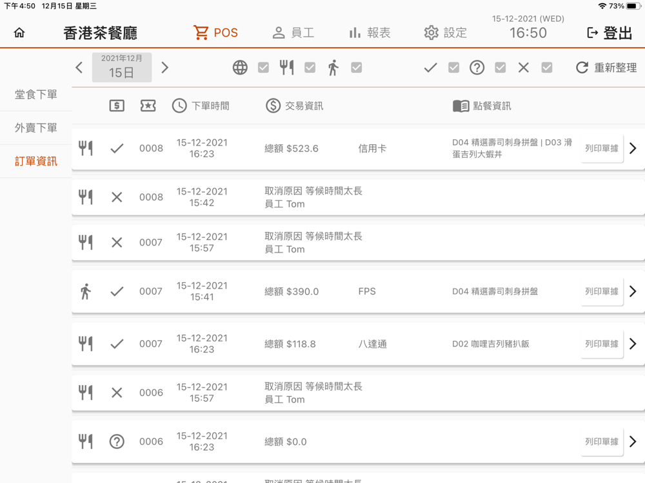Screen dimensions: 645x483
Task: Expand the $118.8 八達通 order chevron
Action: 633,344
